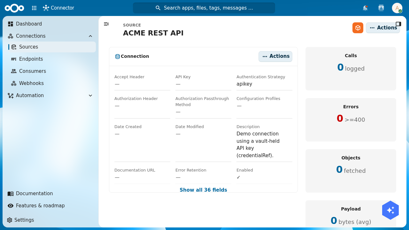Open the user avatar menu
Image resolution: width=409 pixels, height=230 pixels.
pos(397,8)
